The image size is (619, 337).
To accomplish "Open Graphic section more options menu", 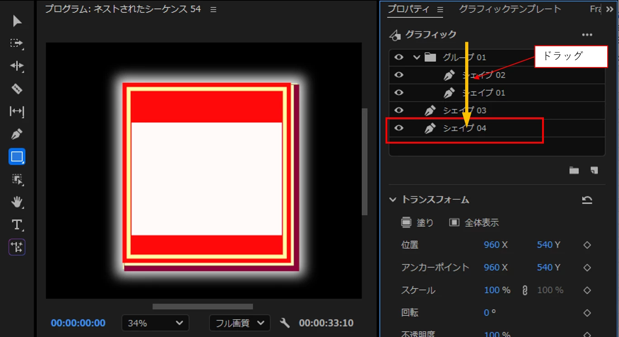I will click(x=587, y=35).
